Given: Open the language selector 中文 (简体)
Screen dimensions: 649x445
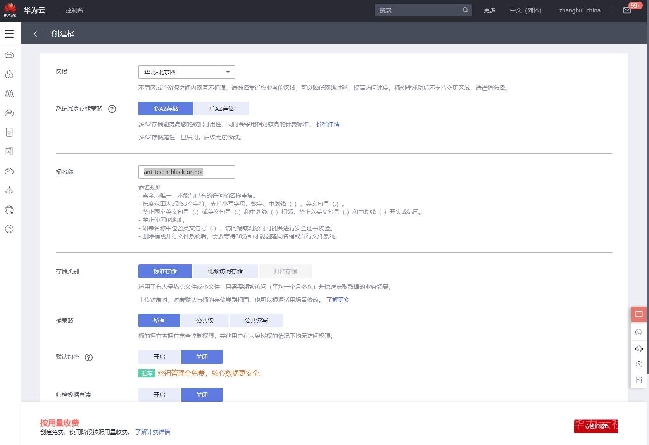Looking at the screenshot, I should click(x=525, y=10).
